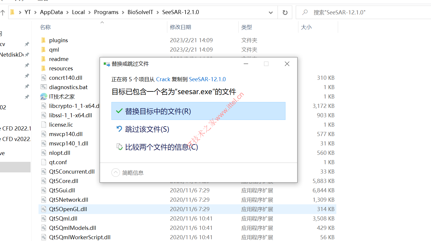Click CFD 2022.1 item in sidebar
Viewport: 431px width, 241px height.
click(15, 128)
